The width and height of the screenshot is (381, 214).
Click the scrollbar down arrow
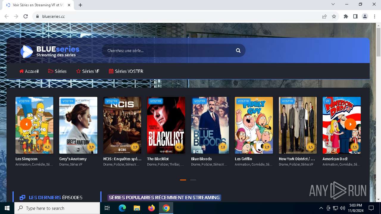(378, 199)
